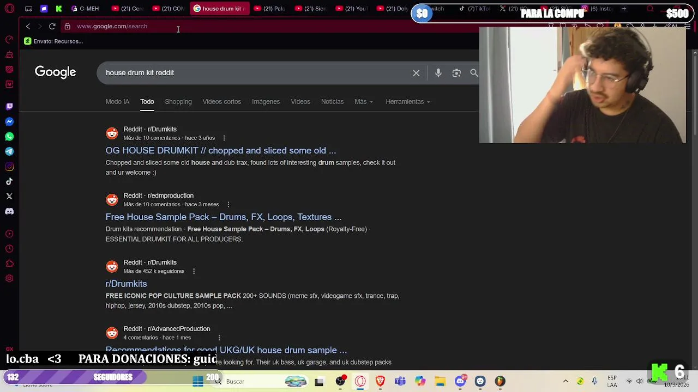Select the Videos search tab
The width and height of the screenshot is (698, 392).
click(300, 102)
